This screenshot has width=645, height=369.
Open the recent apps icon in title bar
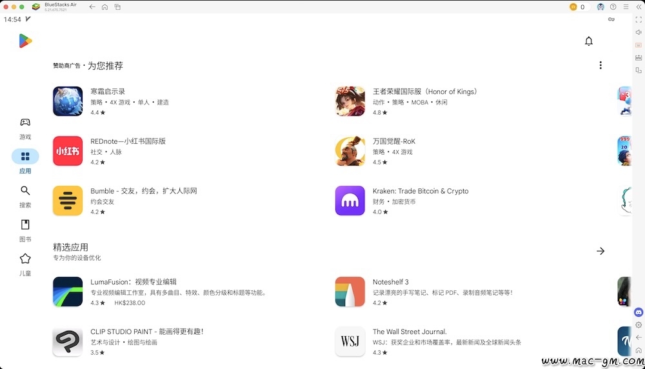(x=117, y=7)
